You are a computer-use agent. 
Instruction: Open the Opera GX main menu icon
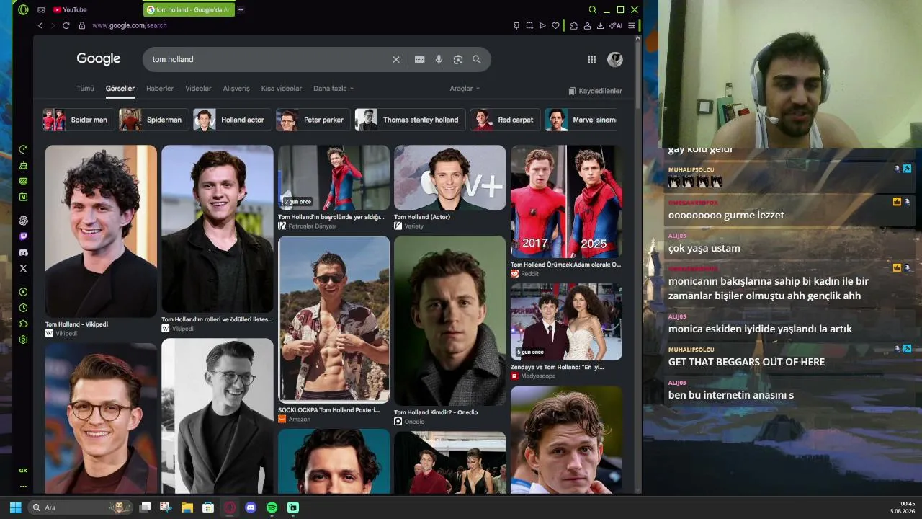23,9
